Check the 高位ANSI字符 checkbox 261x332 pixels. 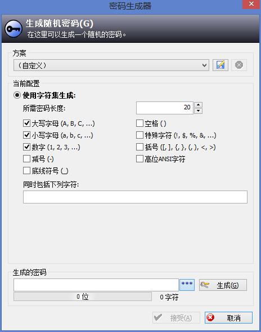(x=139, y=158)
